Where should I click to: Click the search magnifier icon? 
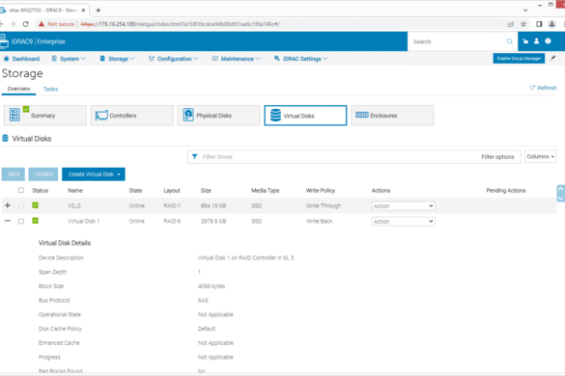pyautogui.click(x=509, y=41)
